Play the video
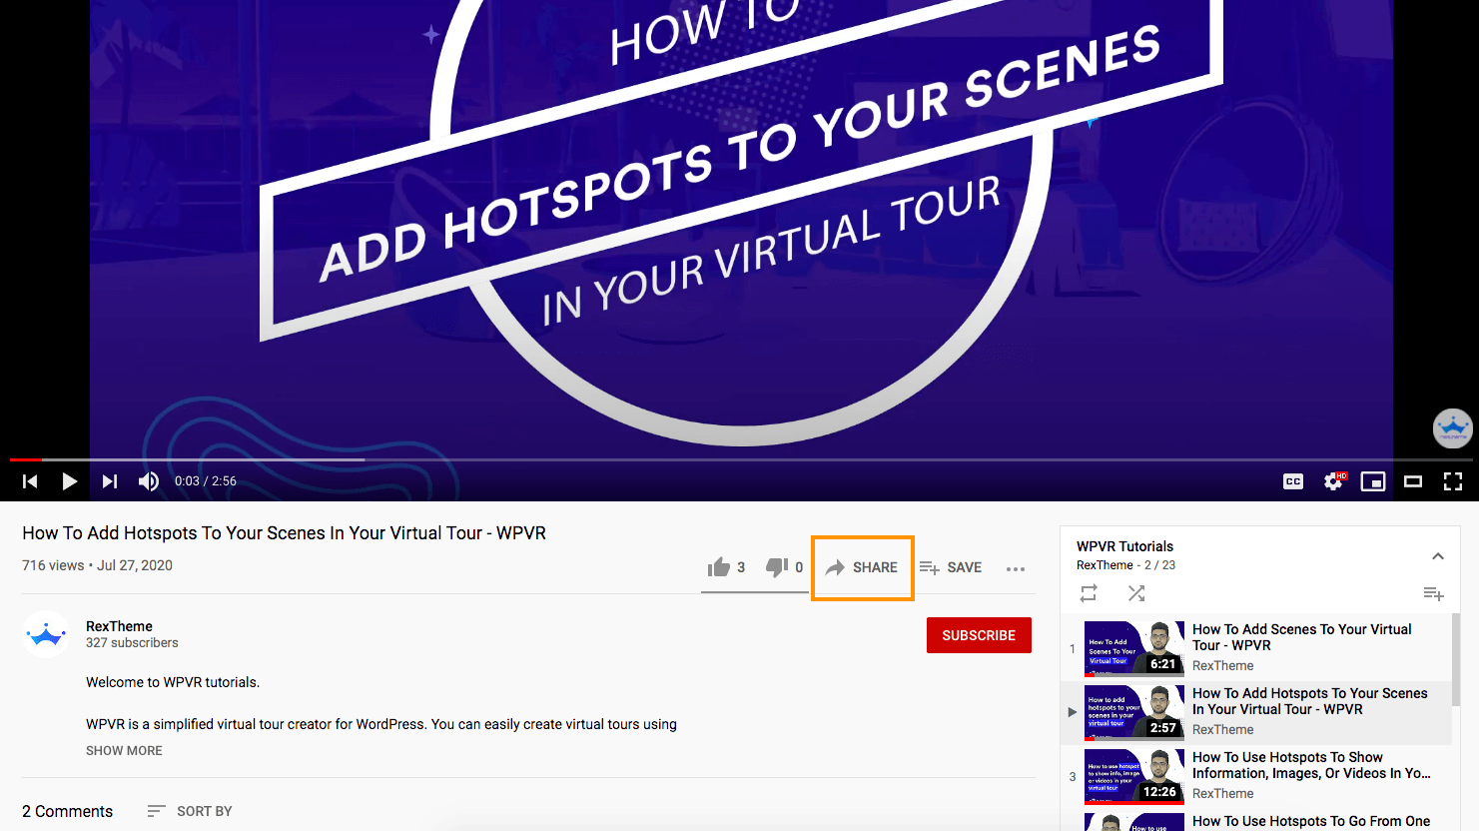The height and width of the screenshot is (831, 1479). (69, 481)
